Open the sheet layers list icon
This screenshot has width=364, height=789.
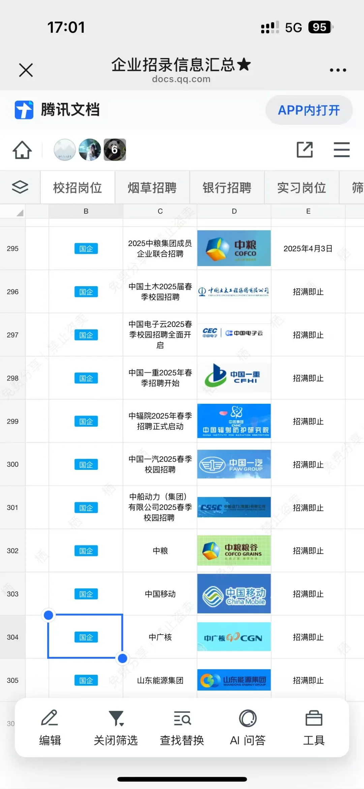[x=20, y=187]
